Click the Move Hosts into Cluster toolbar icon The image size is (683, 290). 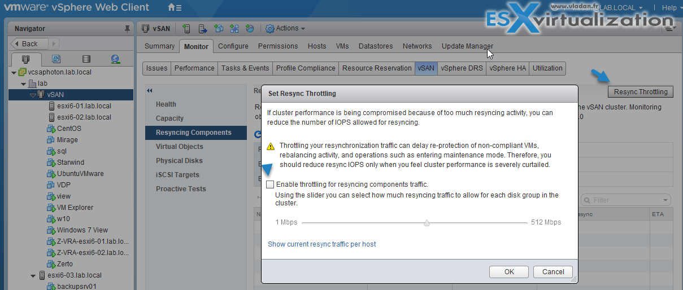pyautogui.click(x=203, y=28)
